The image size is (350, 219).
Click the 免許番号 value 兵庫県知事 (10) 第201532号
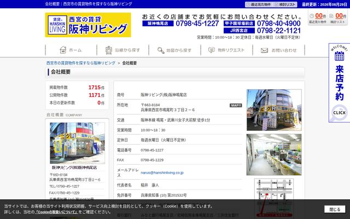pyautogui.click(x=164, y=195)
